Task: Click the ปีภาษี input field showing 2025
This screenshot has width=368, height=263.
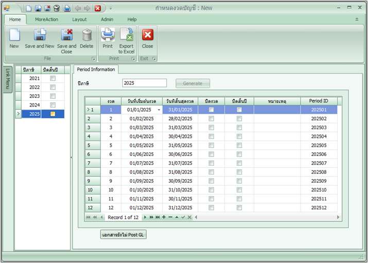Action: click(x=144, y=83)
